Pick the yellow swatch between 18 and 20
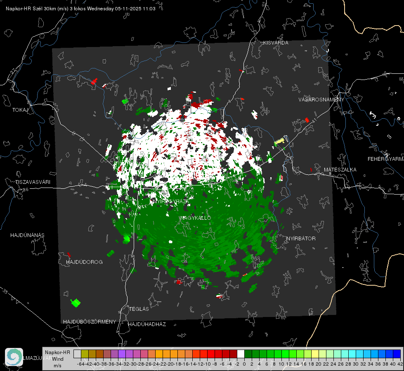Screen dimensions: 404x371 pos(315,354)
